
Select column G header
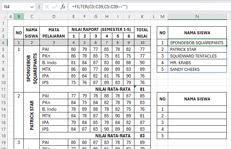(x=96, y=17)
